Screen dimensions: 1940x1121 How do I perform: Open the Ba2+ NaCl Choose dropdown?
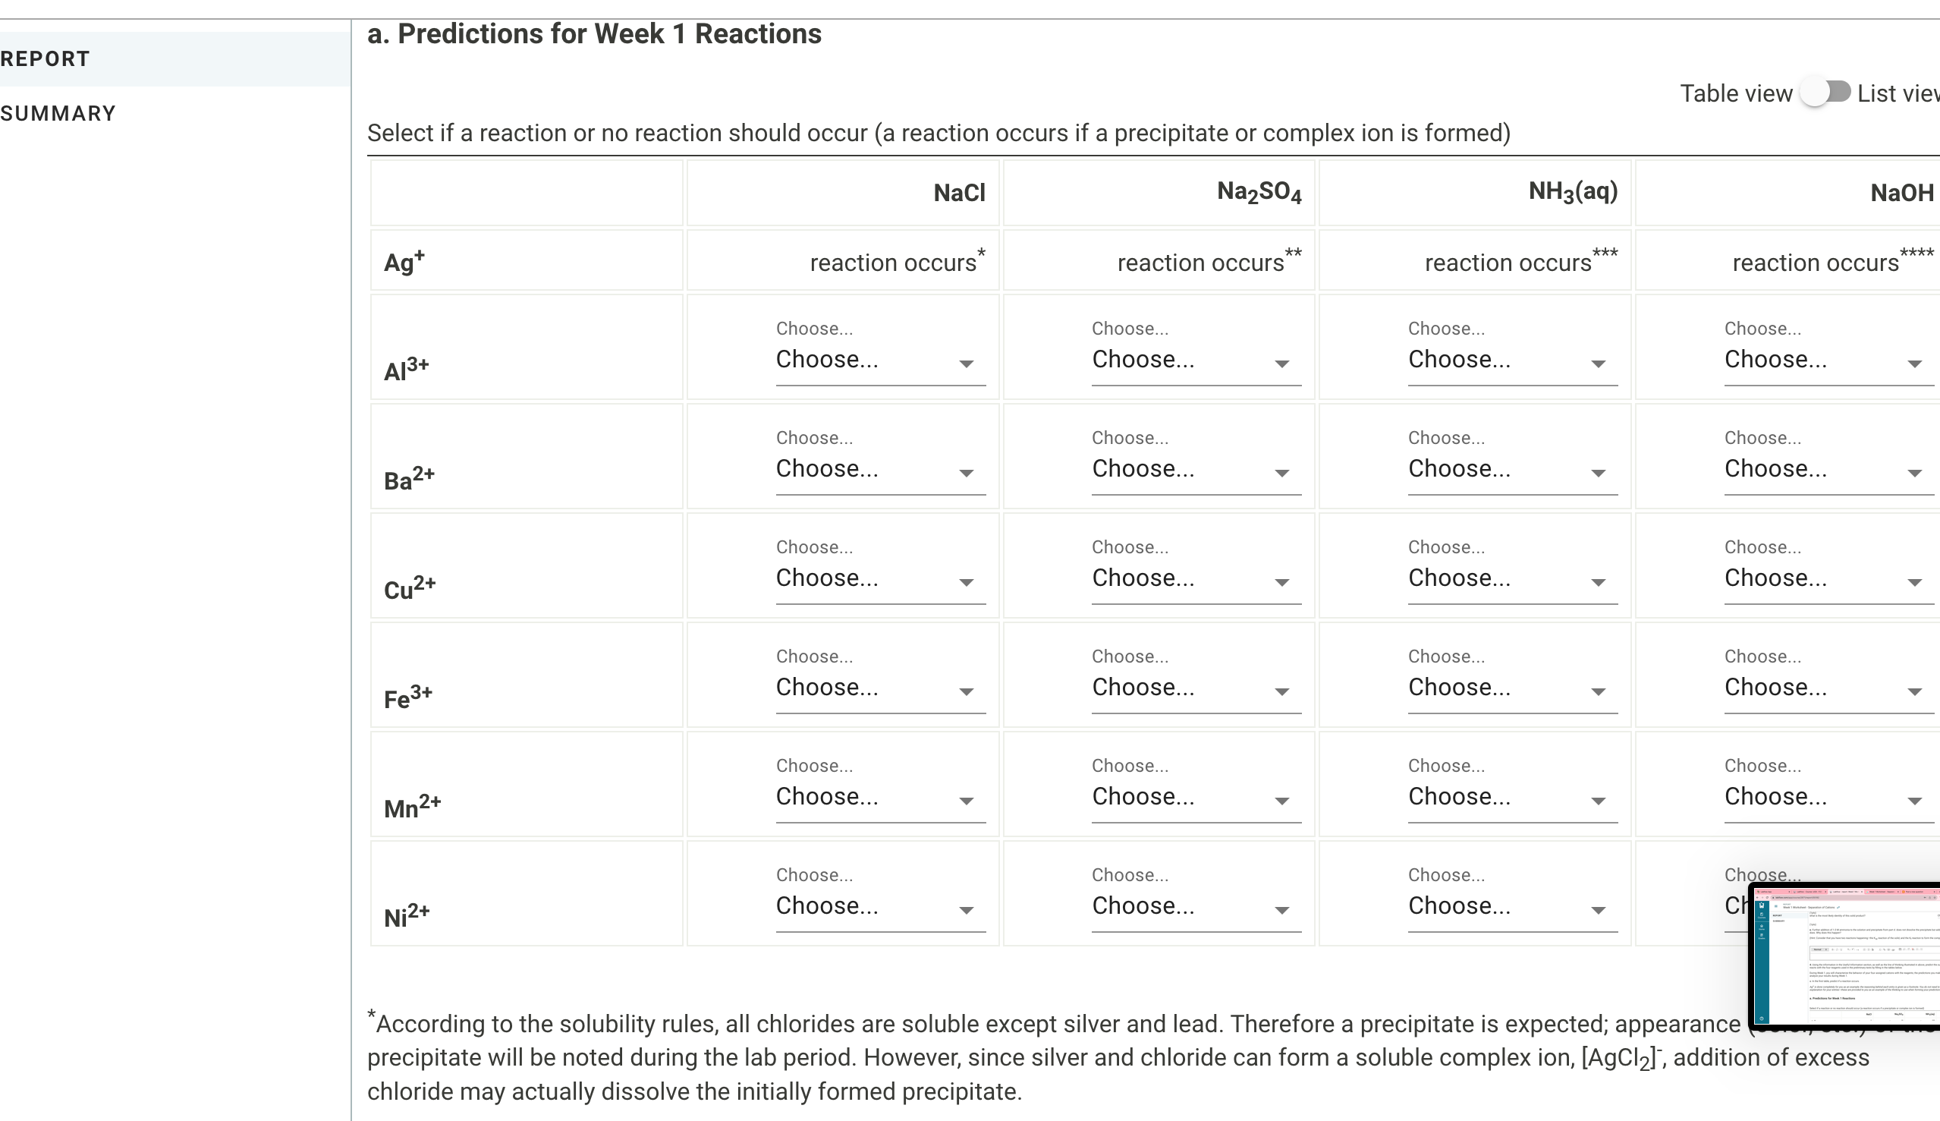point(879,469)
